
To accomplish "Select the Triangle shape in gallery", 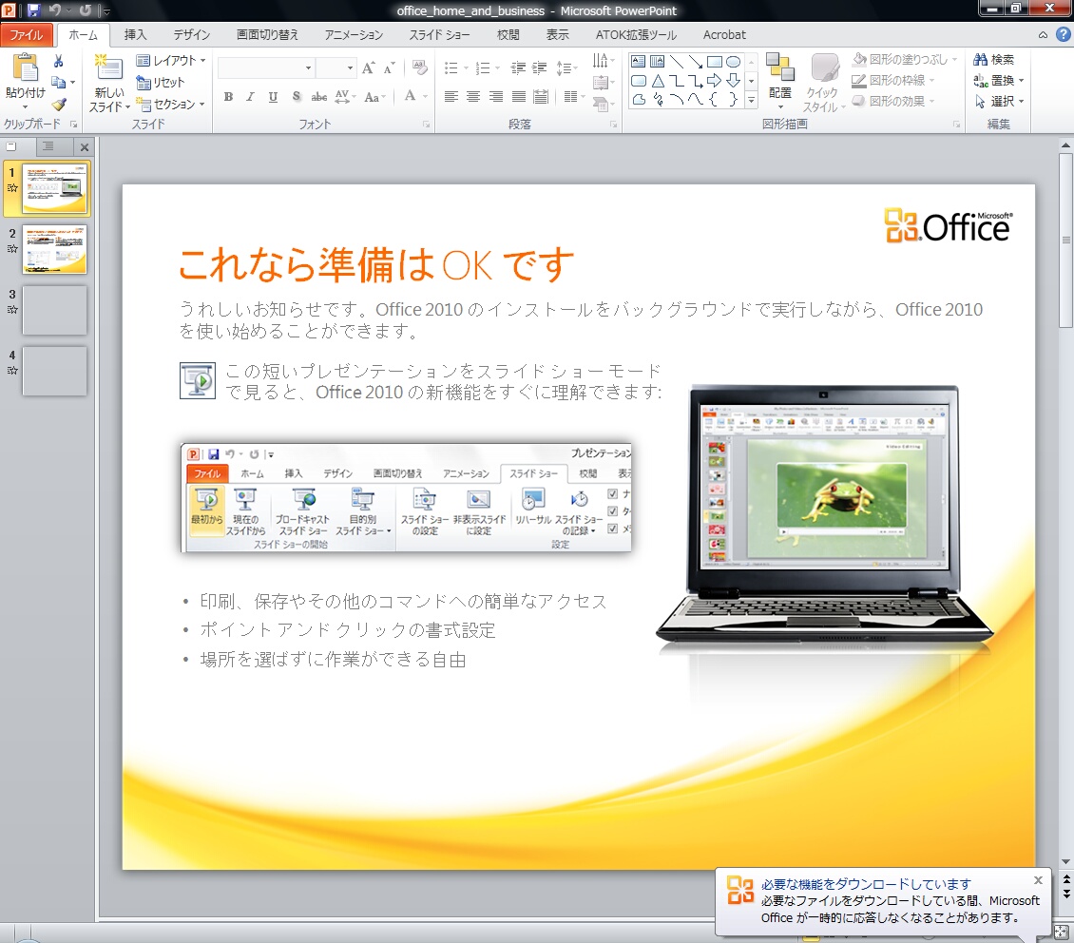I will (x=658, y=81).
